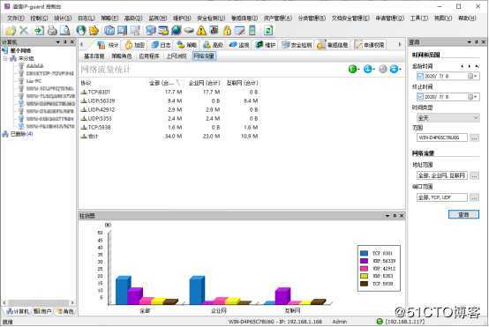Click the warning triangle icon in the toolbar
The image size is (489, 327).
click(201, 30)
